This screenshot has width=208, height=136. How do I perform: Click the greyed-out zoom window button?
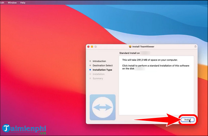[95, 47]
